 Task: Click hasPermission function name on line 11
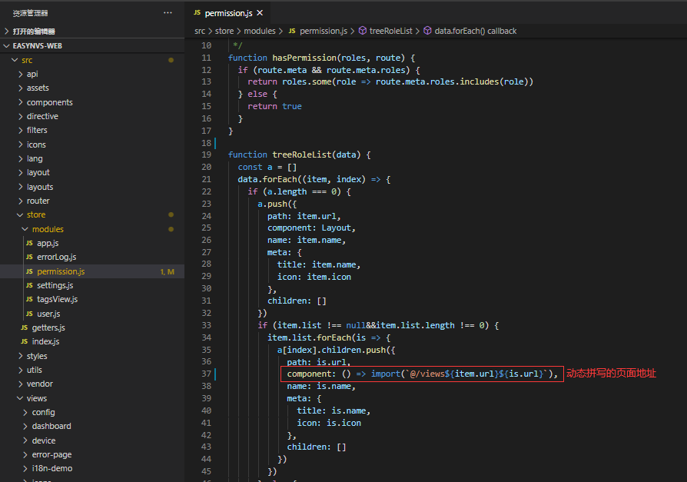(x=304, y=58)
